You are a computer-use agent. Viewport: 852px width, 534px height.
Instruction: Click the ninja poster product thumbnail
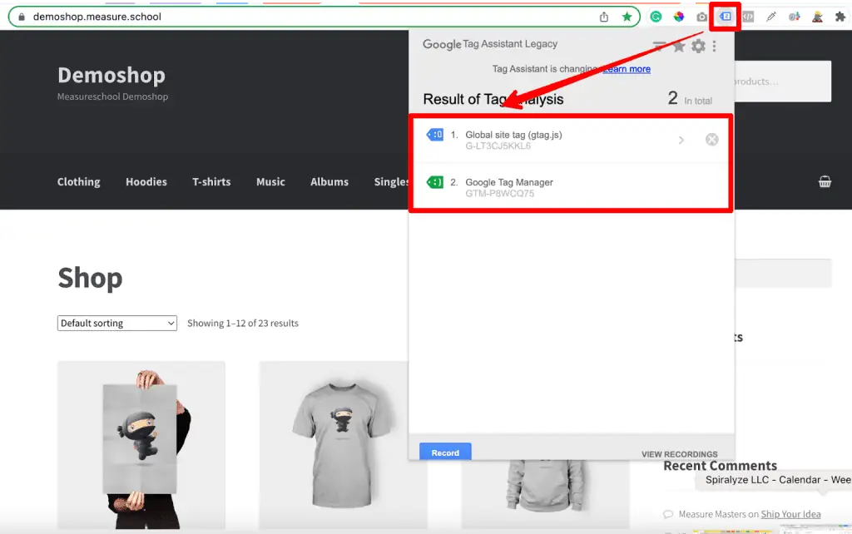[141, 449]
